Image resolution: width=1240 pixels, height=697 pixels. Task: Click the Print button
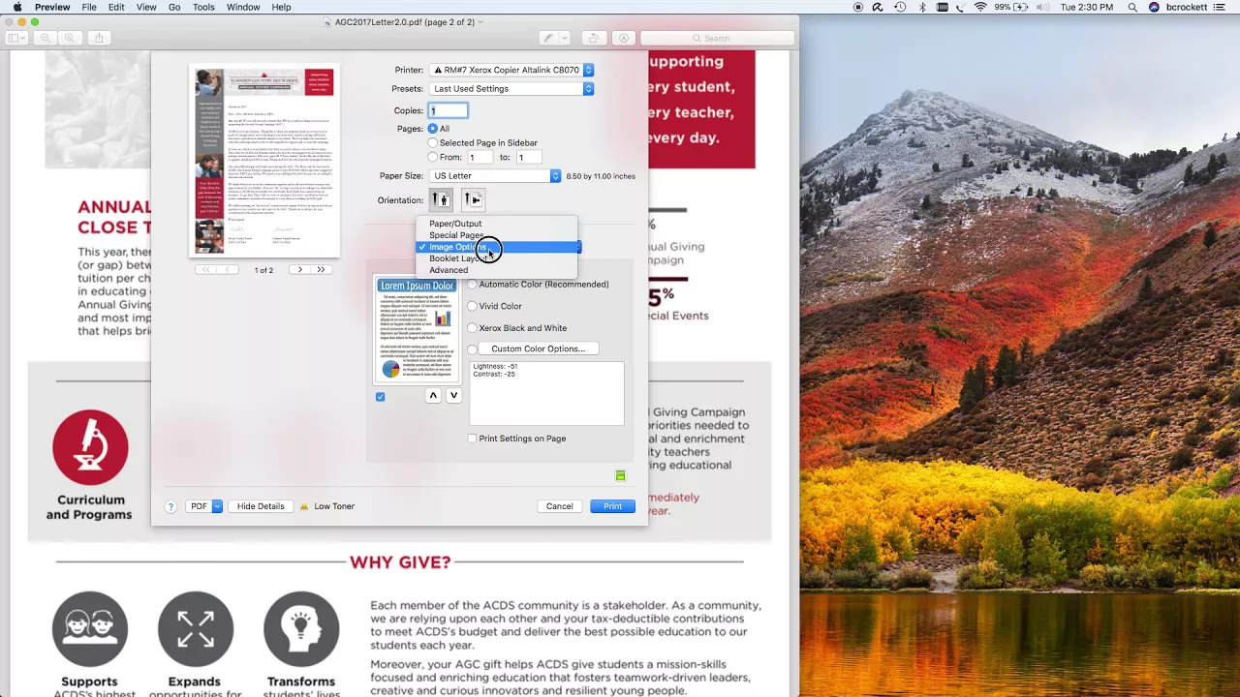(612, 506)
